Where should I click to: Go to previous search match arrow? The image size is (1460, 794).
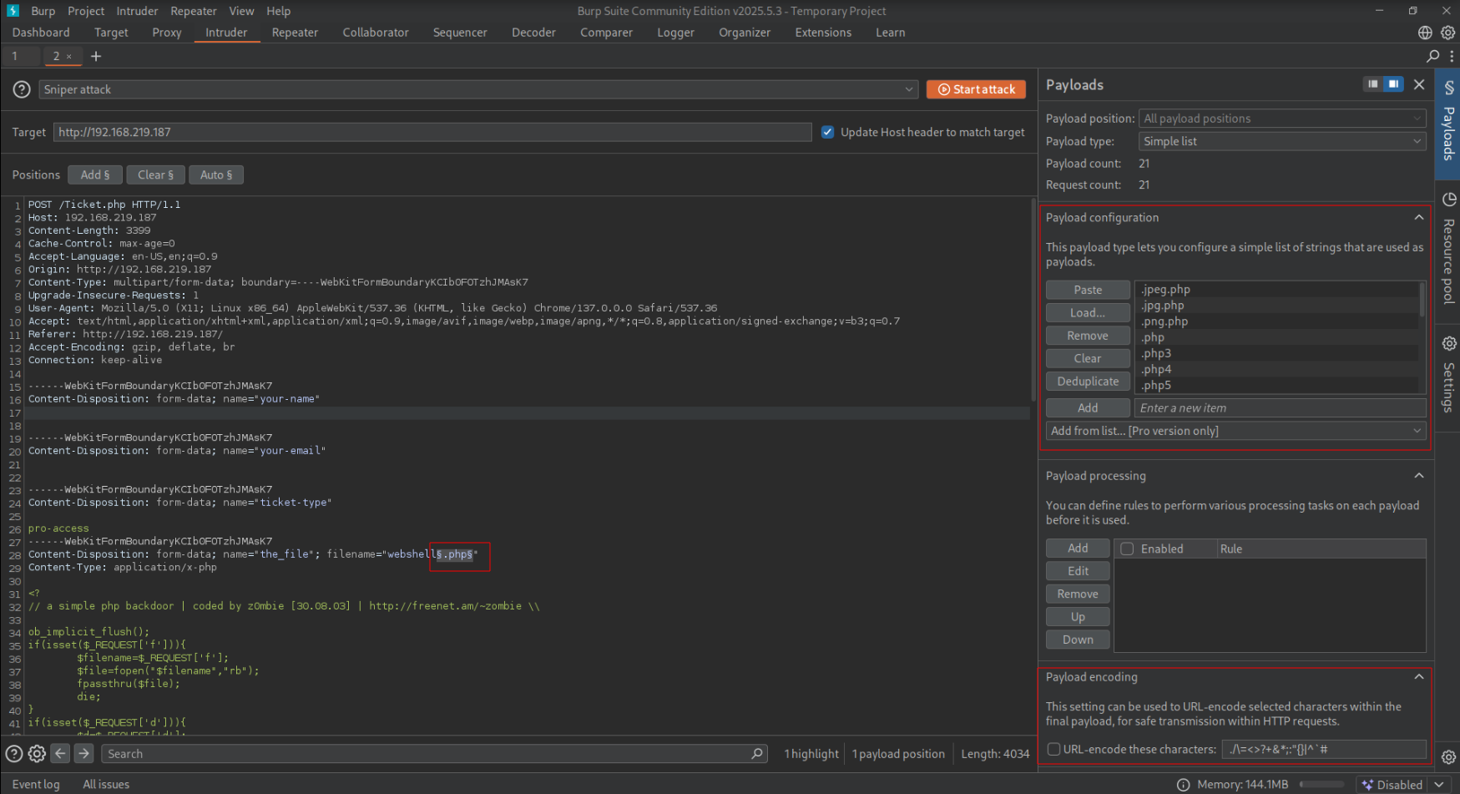[x=60, y=753]
